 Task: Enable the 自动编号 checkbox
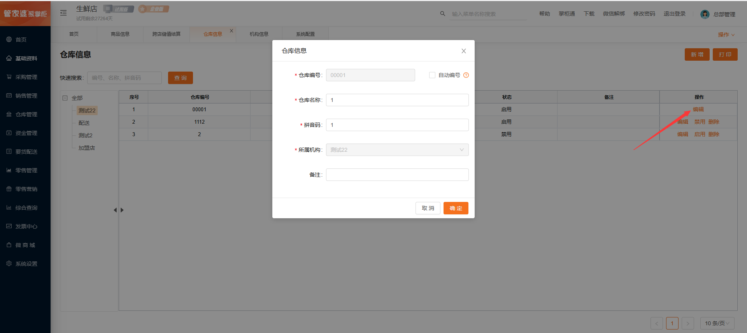(x=432, y=75)
